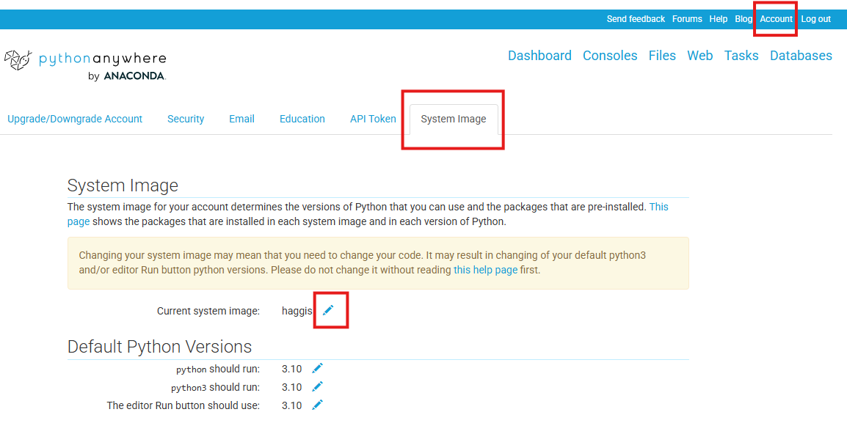This screenshot has height=423, width=847.
Task: Open Help in the top bar
Action: [x=719, y=19]
